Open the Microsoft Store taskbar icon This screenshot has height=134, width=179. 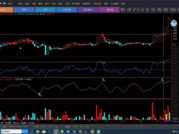click(44, 131)
